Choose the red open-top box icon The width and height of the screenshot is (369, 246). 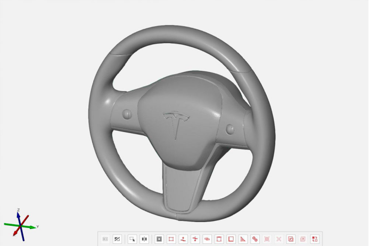pyautogui.click(x=219, y=239)
